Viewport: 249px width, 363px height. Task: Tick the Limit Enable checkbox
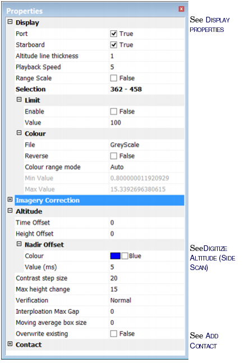click(x=114, y=111)
